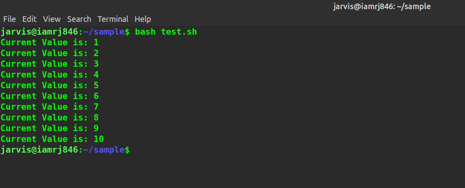Viewport: 465px width, 188px height.
Task: Click the output line 'Current Value is: 1'
Action: coord(49,43)
